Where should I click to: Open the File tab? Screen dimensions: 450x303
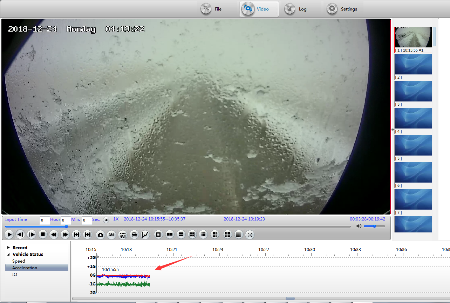(x=212, y=9)
